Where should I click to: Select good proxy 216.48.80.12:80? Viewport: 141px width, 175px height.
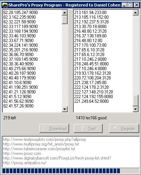click(x=88, y=41)
